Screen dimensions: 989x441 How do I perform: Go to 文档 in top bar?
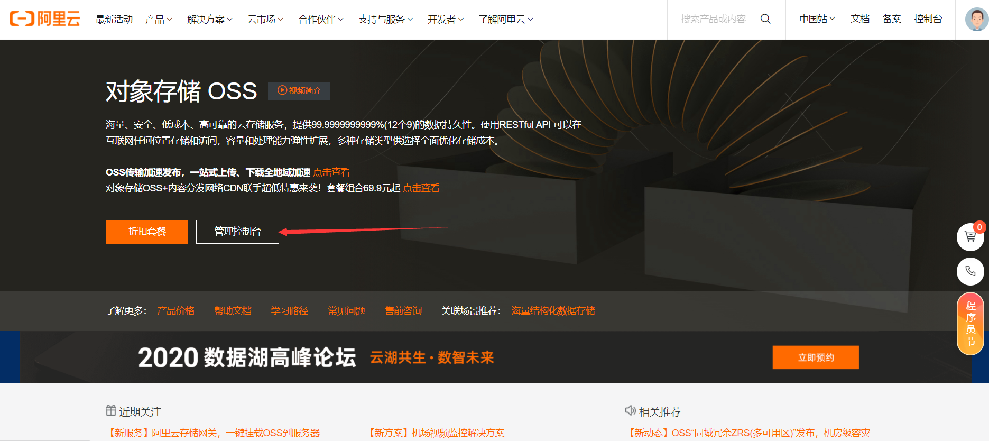pos(860,19)
